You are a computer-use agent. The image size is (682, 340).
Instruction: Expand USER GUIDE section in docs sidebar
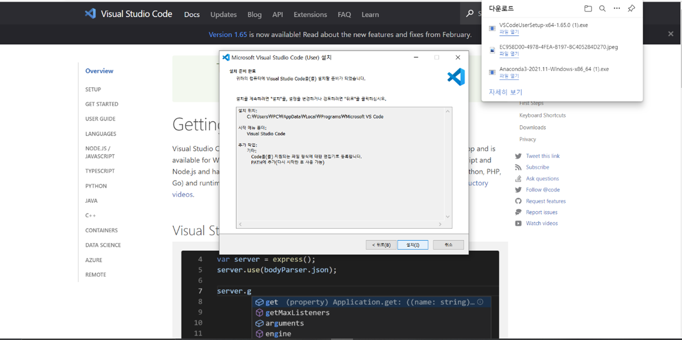pyautogui.click(x=100, y=119)
